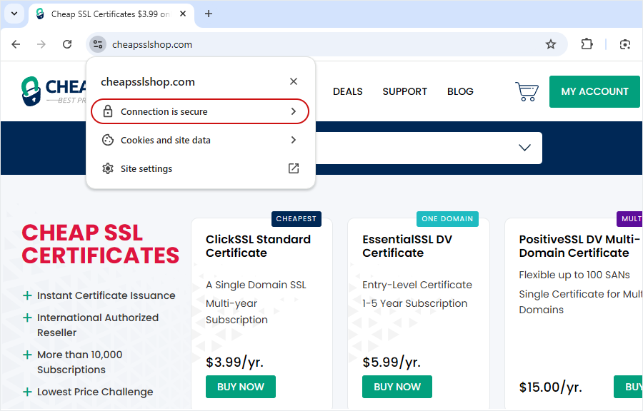Click the $3.99/yr. price text

(234, 362)
